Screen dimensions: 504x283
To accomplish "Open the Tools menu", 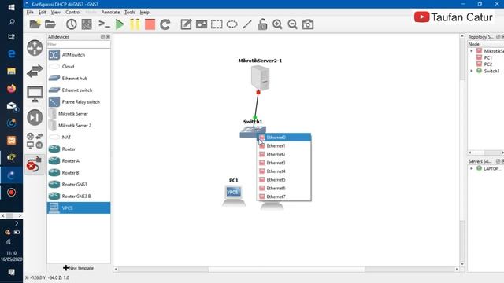I will coord(129,12).
